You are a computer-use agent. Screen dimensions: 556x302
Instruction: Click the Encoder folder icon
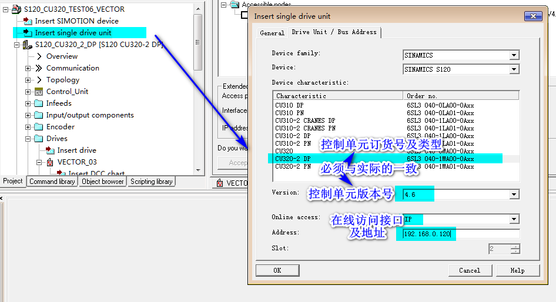click(39, 127)
